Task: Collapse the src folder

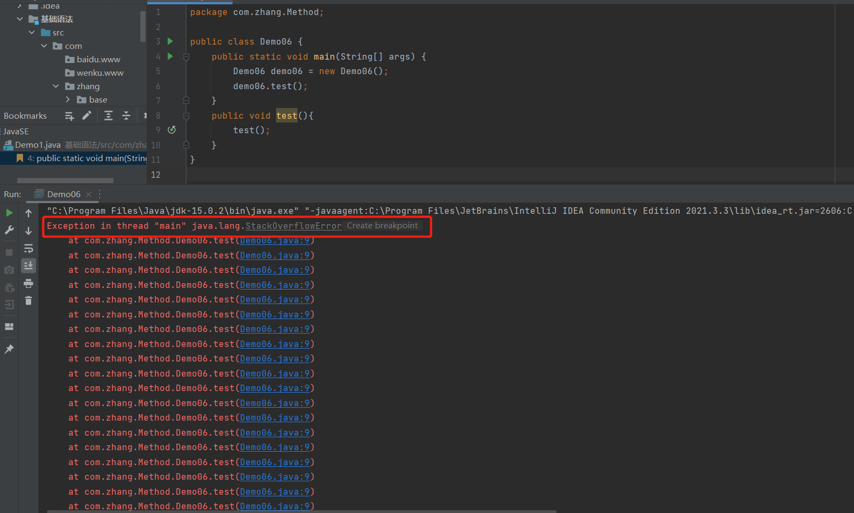Action: click(32, 32)
